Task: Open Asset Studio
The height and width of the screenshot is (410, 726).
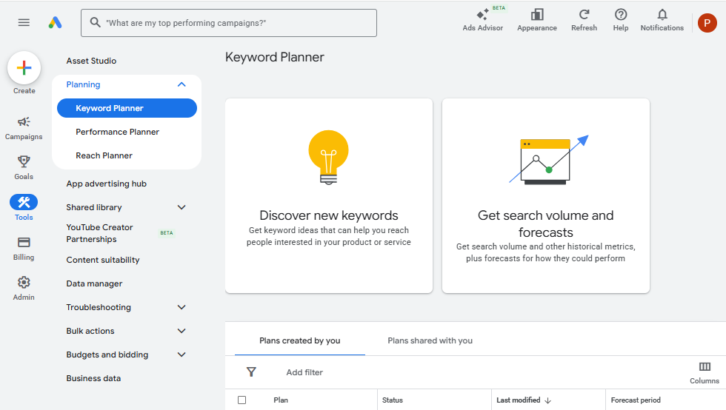Action: (91, 61)
